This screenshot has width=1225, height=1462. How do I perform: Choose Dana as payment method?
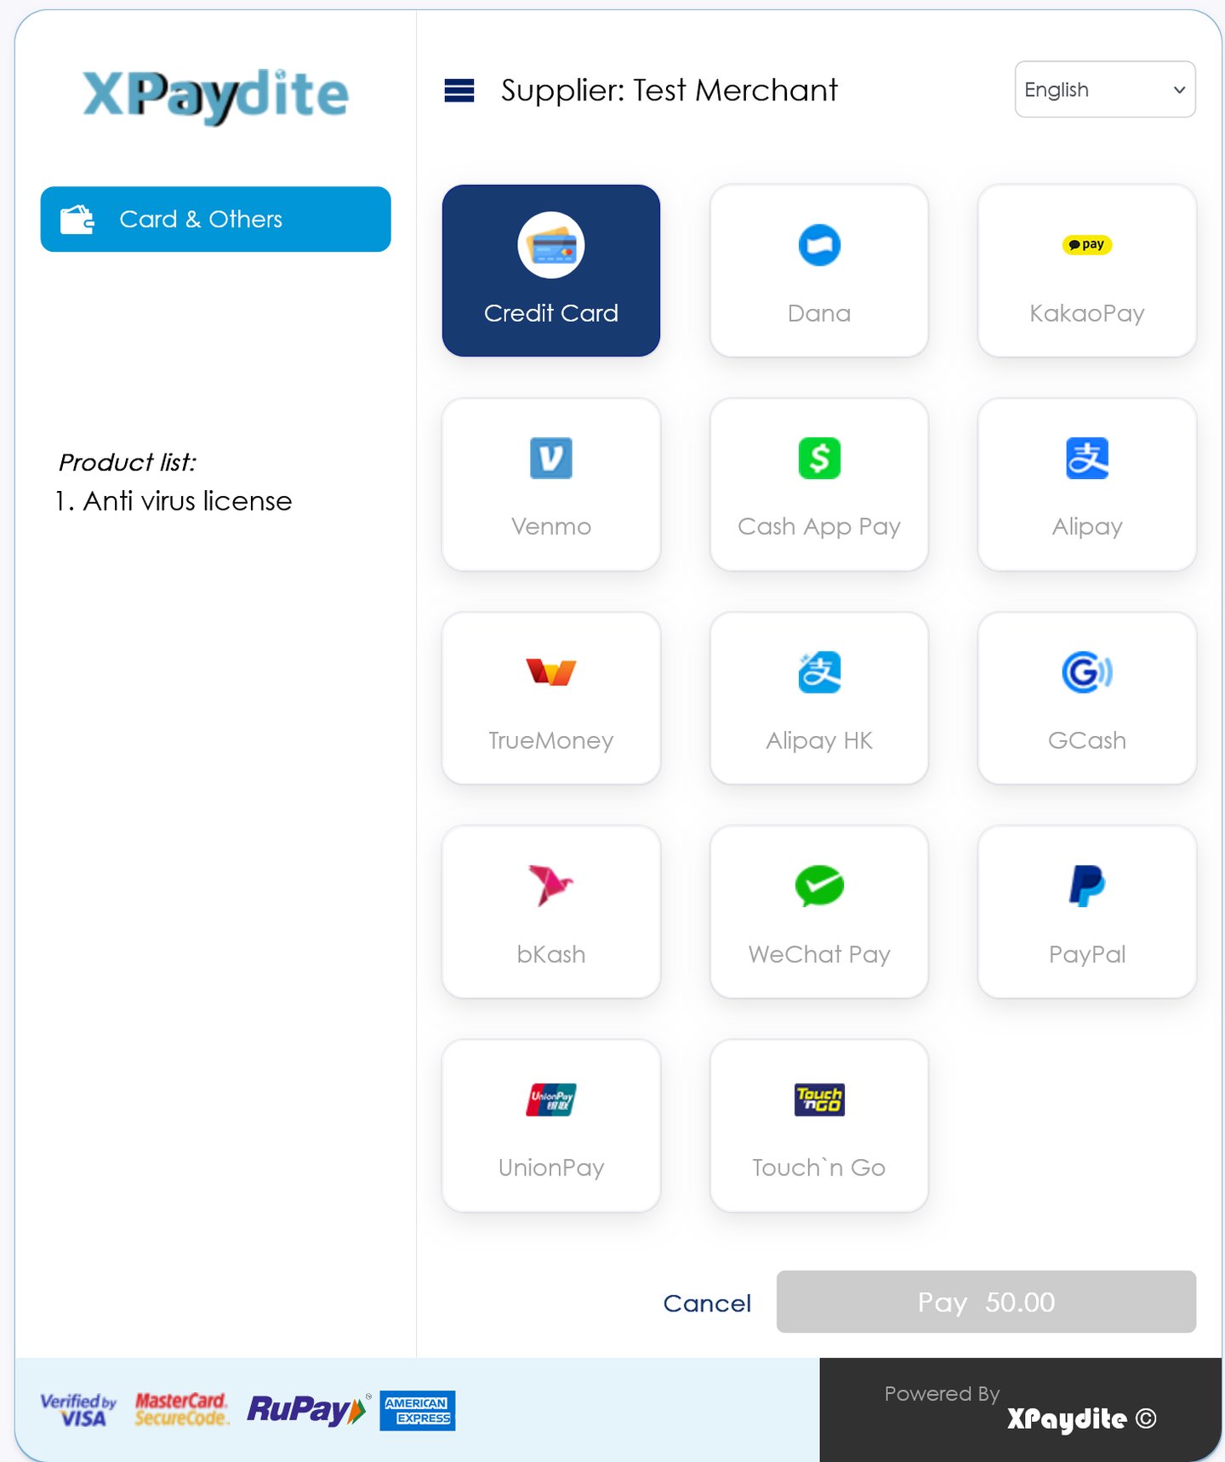coord(819,271)
